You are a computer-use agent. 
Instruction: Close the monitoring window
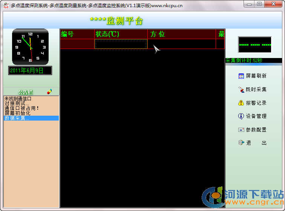click(273, 4)
